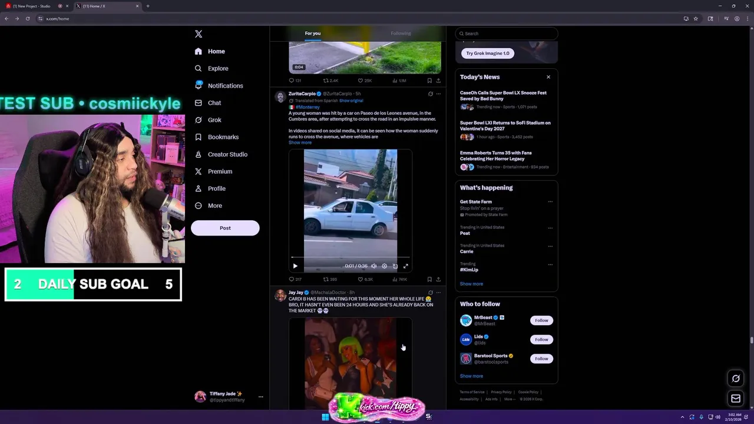Image resolution: width=754 pixels, height=424 pixels.
Task: Open CaseOh Super Bowl LX news item
Action: pyautogui.click(x=506, y=100)
